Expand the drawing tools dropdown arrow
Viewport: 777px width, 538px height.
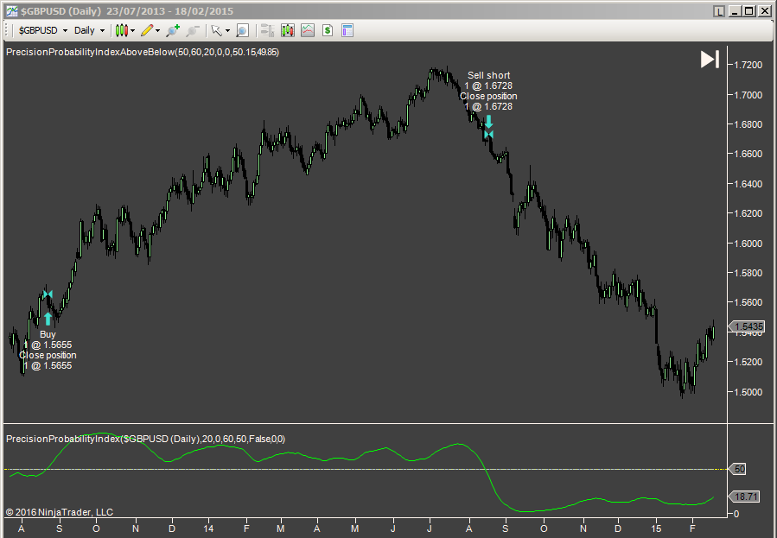pos(157,31)
